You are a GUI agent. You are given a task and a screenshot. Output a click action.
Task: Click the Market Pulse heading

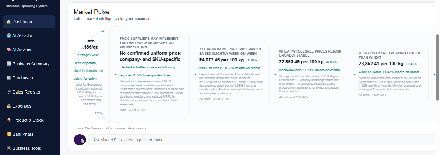click(91, 12)
